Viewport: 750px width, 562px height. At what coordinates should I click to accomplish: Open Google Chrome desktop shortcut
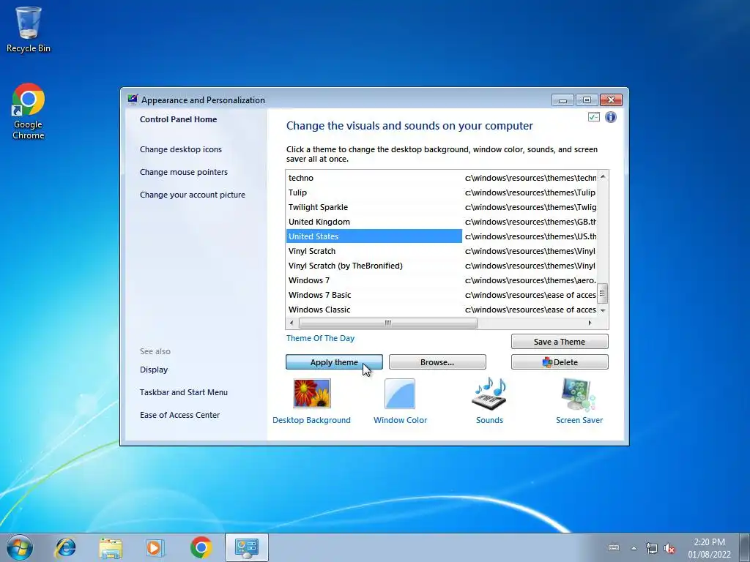(29, 111)
